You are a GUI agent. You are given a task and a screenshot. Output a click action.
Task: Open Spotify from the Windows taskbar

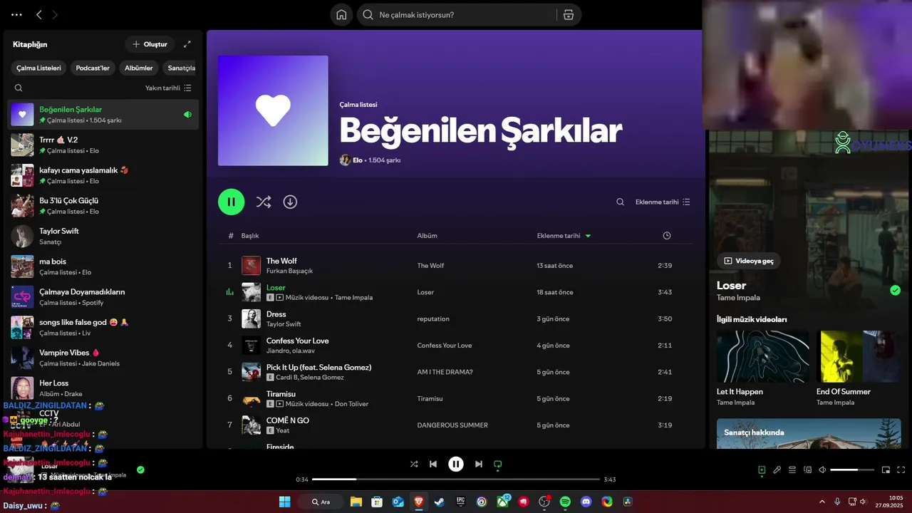[x=565, y=502]
